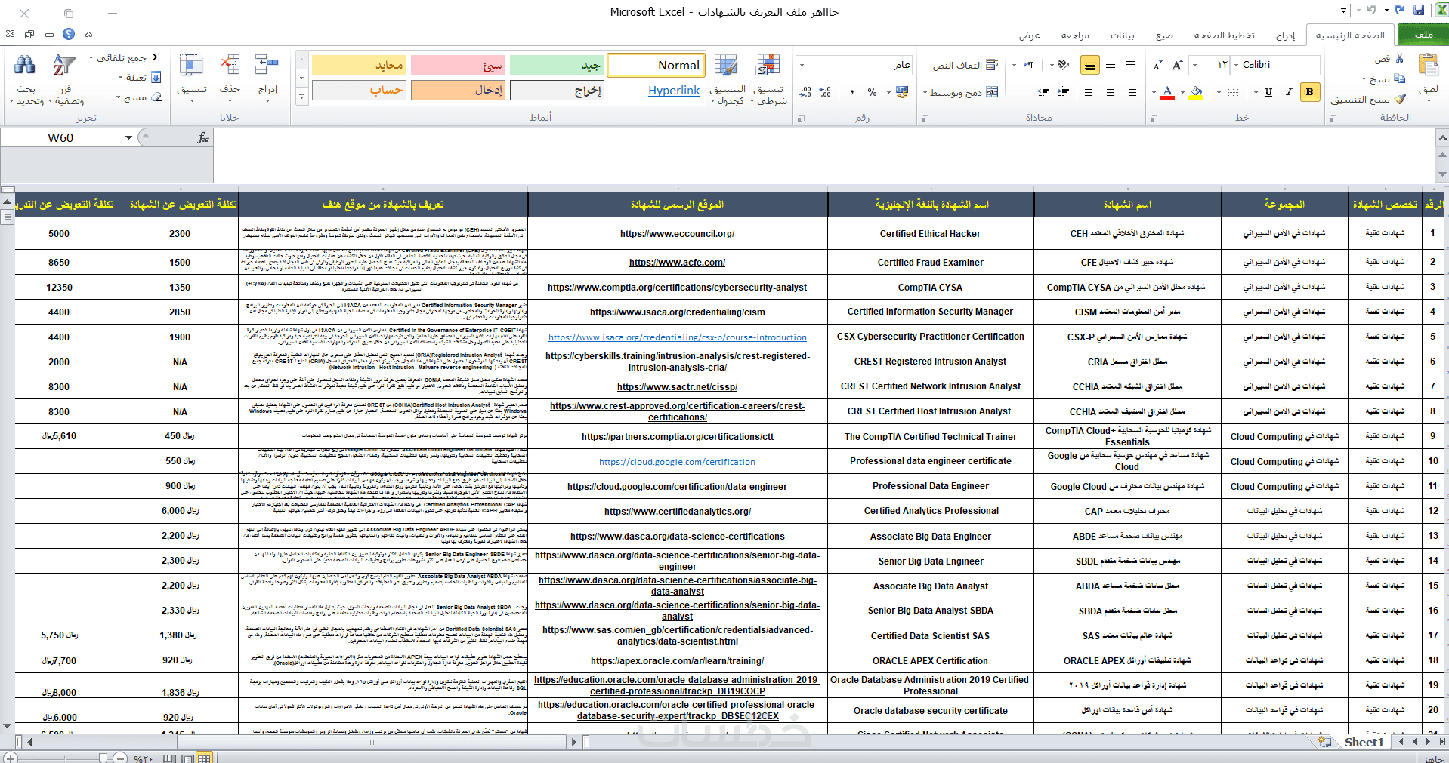Apply comma style number format

pyautogui.click(x=852, y=92)
